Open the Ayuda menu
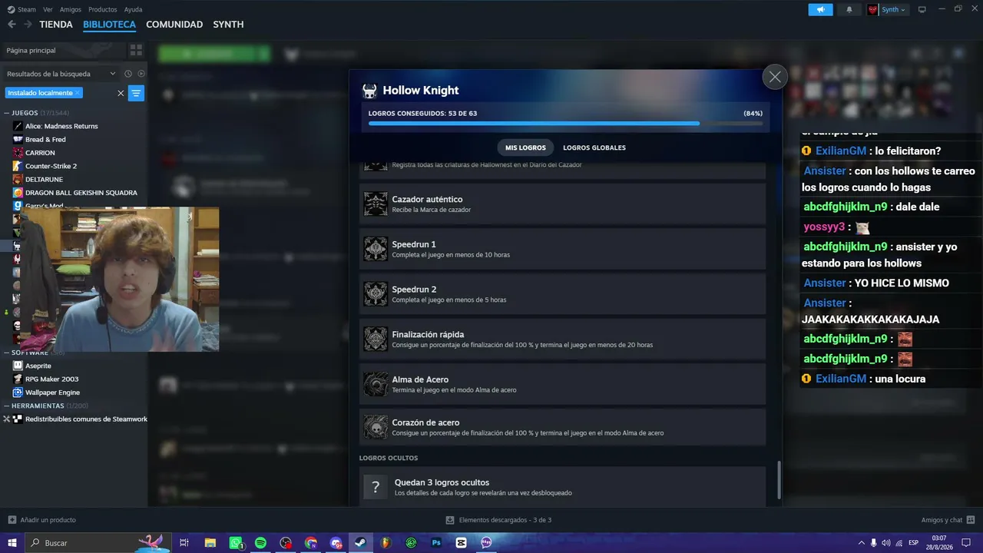Viewport: 983px width, 553px height. pos(133,9)
